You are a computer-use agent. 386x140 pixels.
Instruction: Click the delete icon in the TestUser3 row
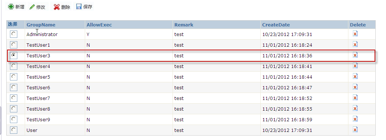355,55
